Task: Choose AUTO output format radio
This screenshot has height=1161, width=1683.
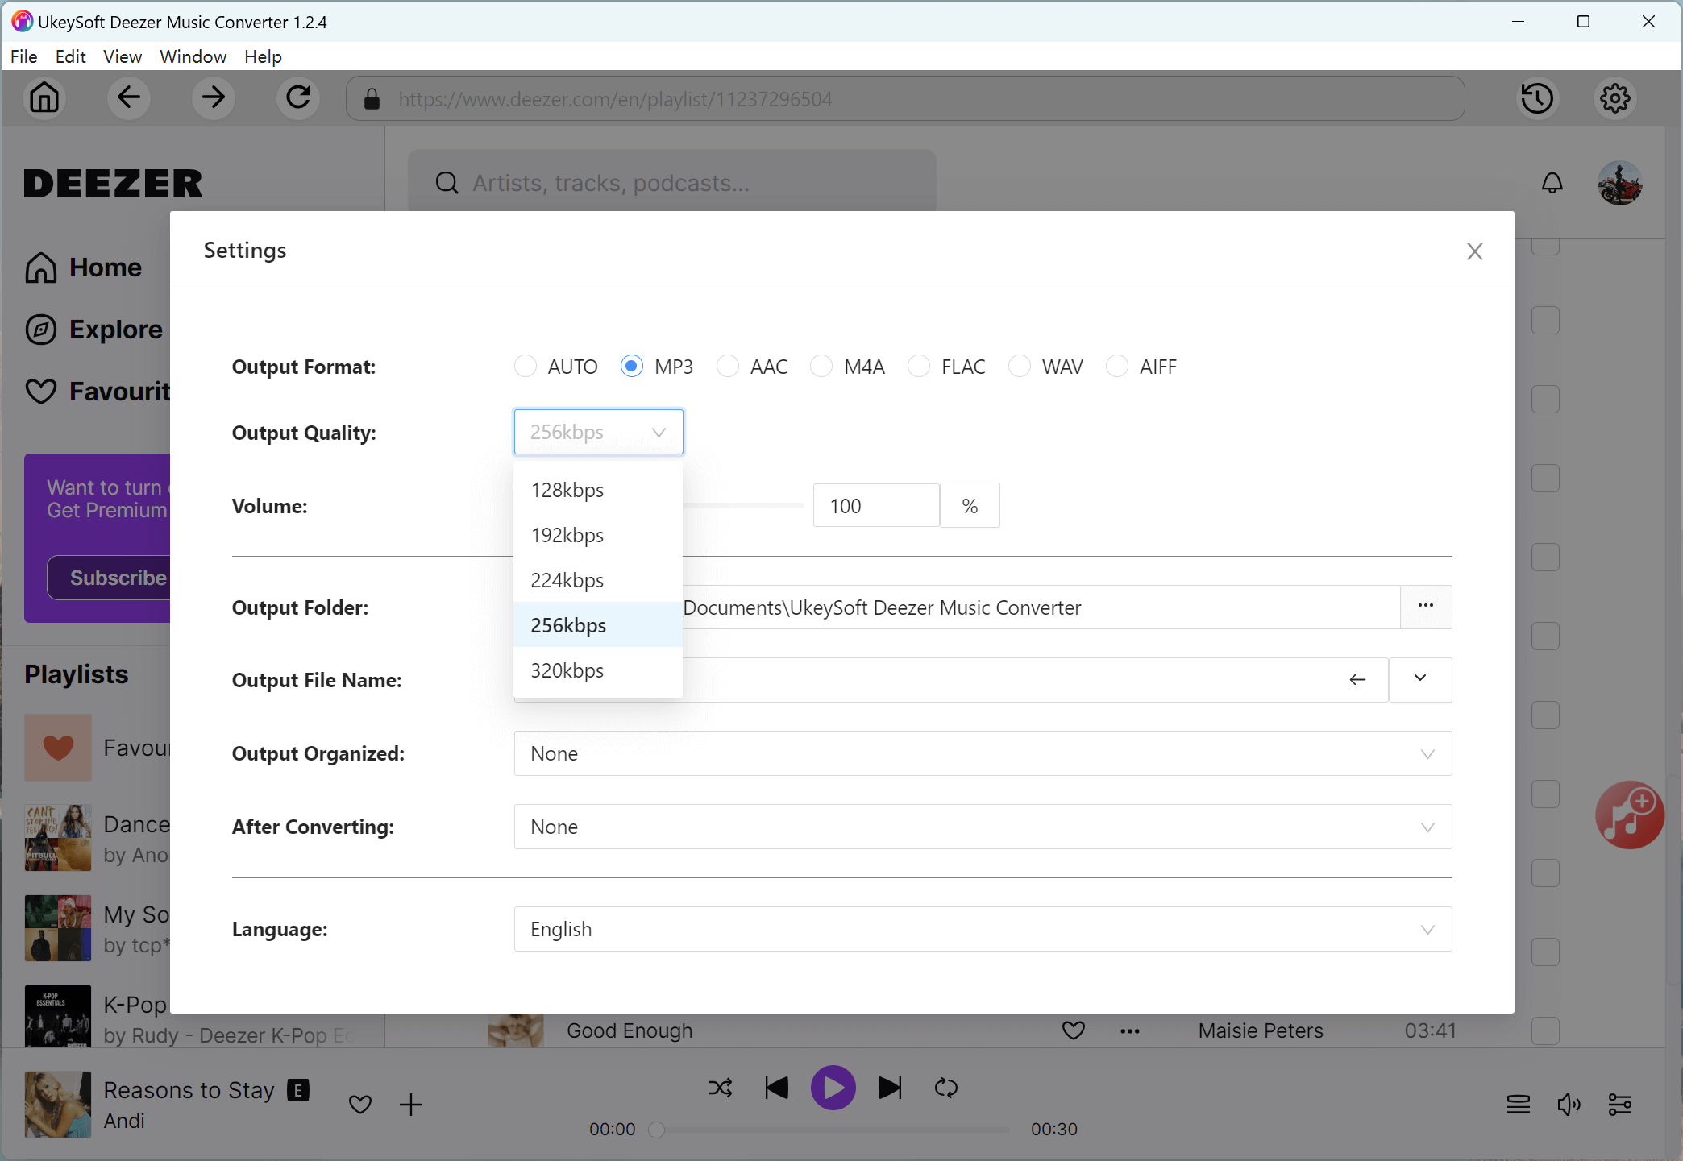Action: pos(526,367)
